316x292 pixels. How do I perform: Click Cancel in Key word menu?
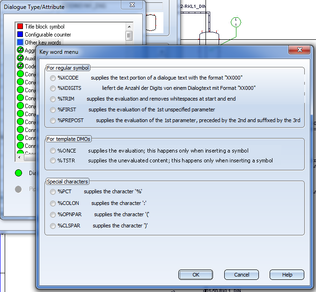(242, 275)
